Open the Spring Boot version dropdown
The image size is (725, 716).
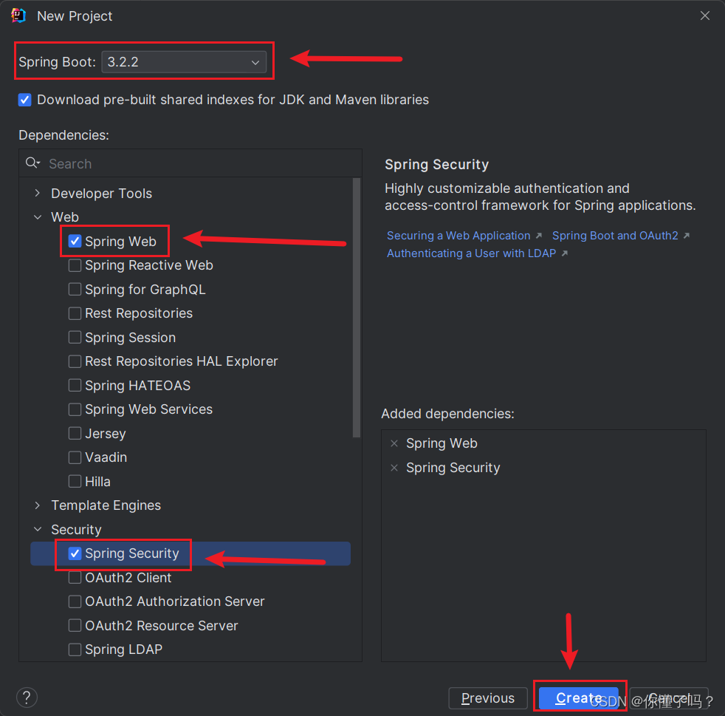click(x=255, y=62)
